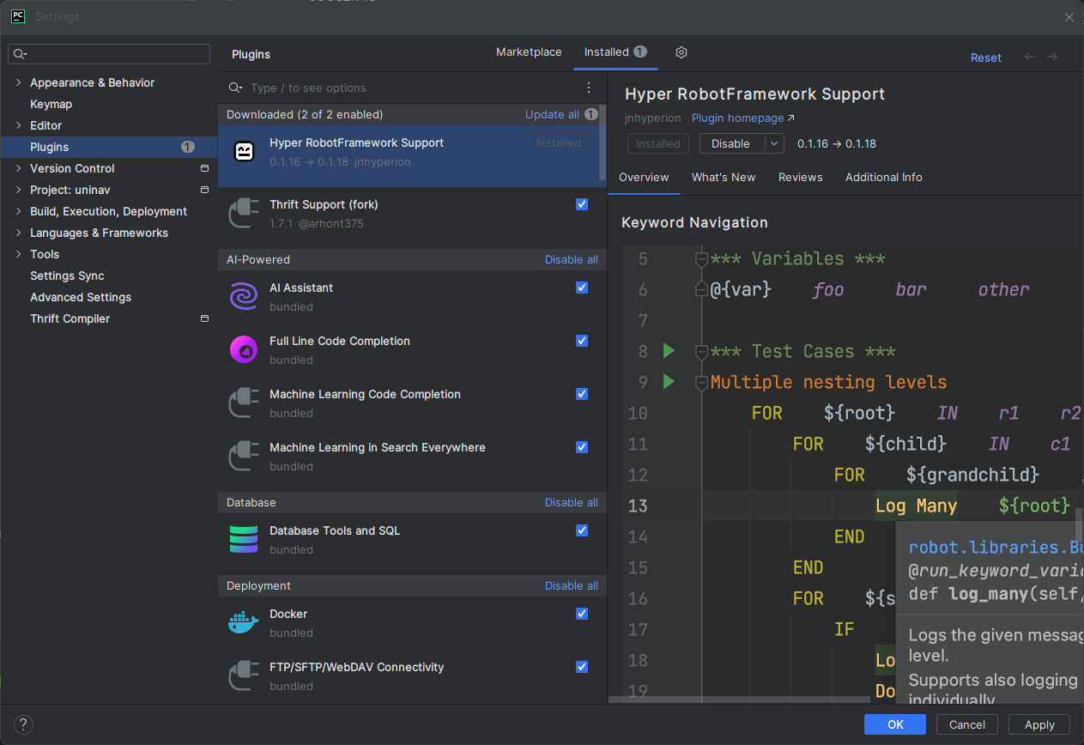Viewport: 1084px width, 745px height.
Task: Toggle Machine Learning Code Completion checkbox
Action: [x=582, y=394]
